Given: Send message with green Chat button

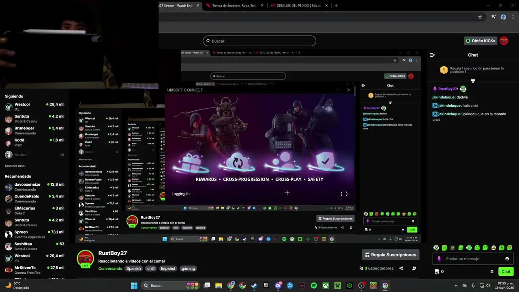Looking at the screenshot, I should point(506,272).
